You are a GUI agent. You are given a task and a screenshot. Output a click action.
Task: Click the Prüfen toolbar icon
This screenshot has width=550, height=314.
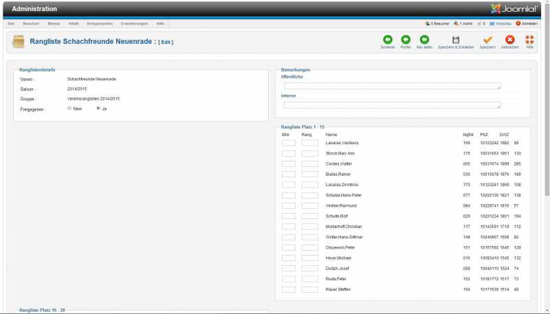point(406,40)
